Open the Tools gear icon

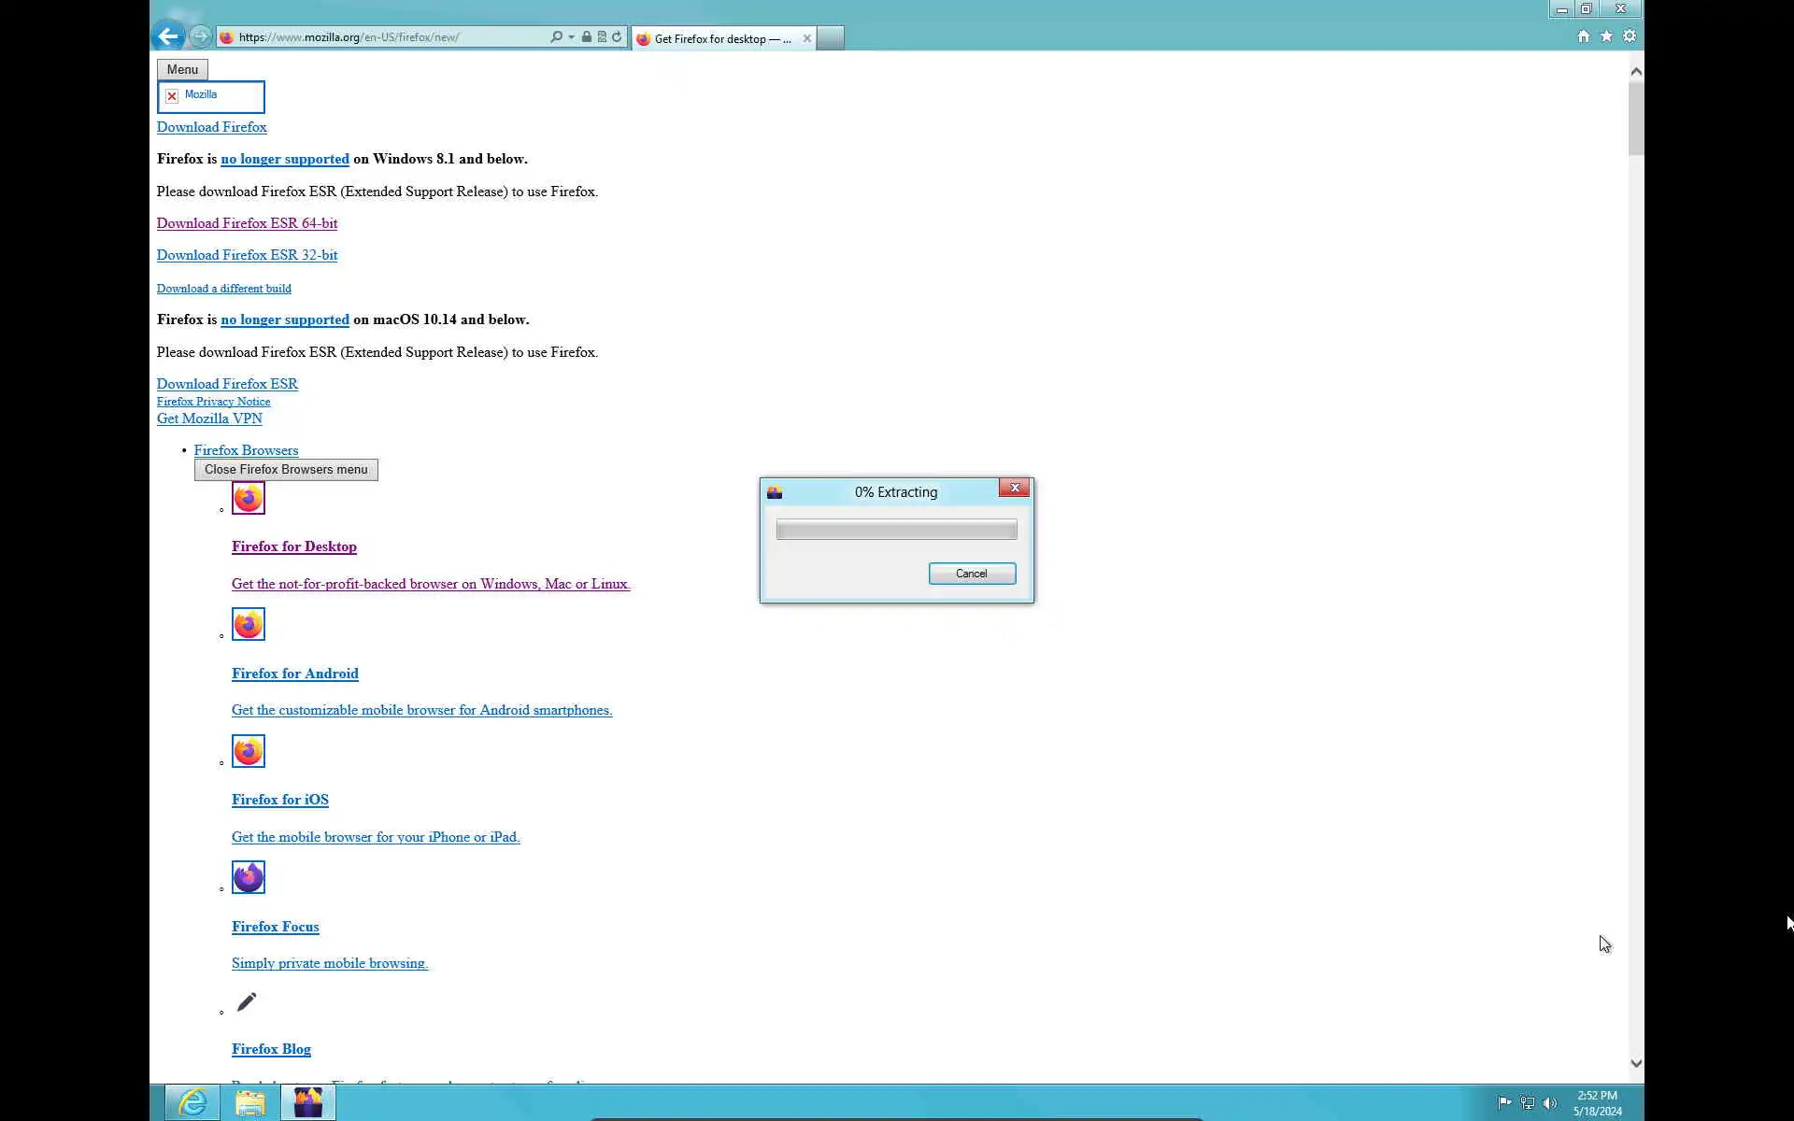point(1630,36)
